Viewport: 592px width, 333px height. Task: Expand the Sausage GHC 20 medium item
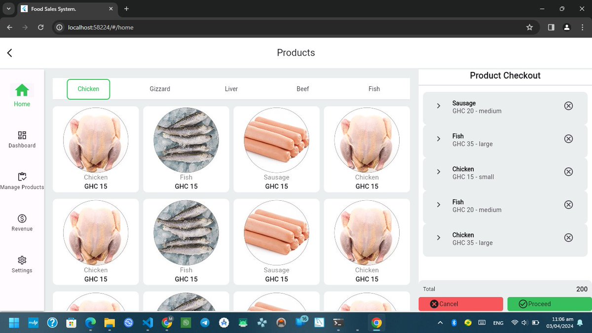(439, 106)
